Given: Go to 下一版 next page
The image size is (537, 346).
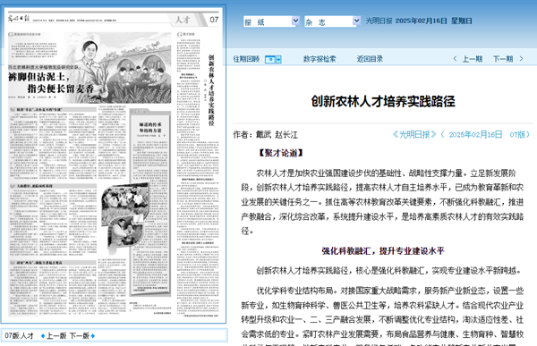Looking at the screenshot, I should point(80,336).
